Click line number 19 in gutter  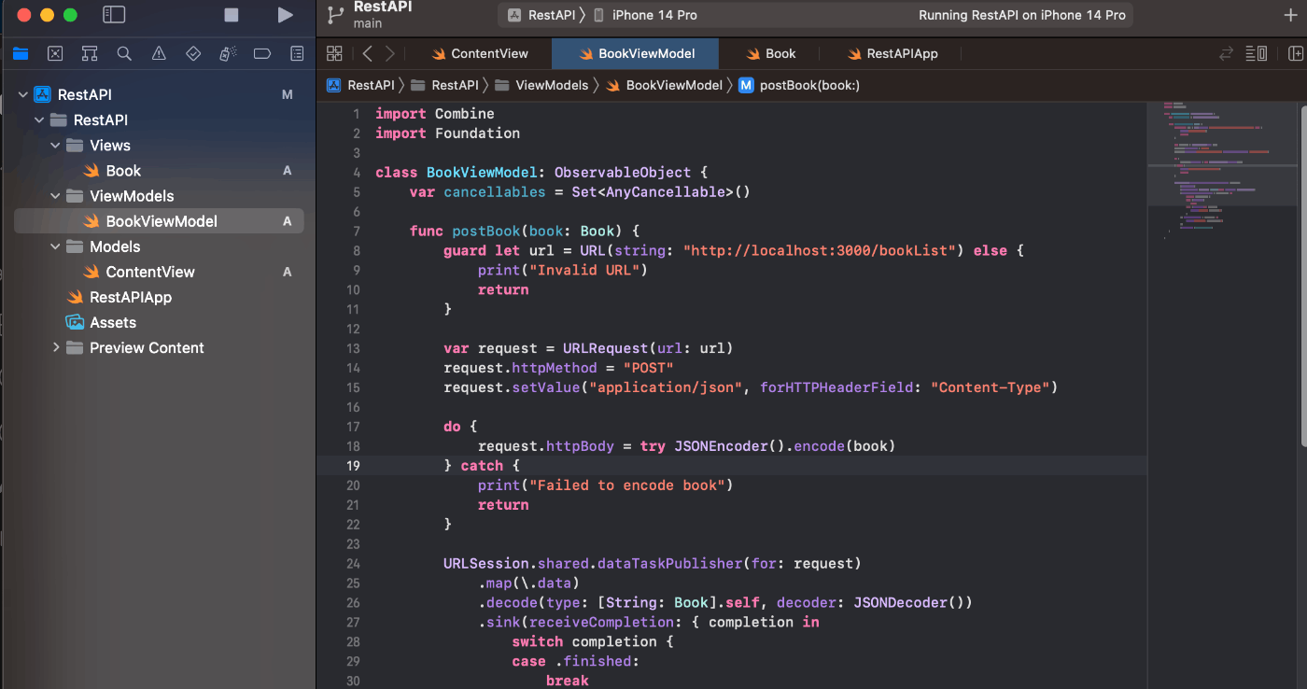(354, 465)
